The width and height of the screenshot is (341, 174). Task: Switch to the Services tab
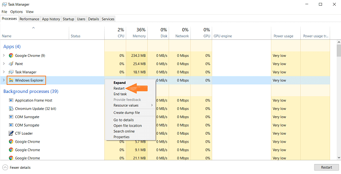pos(108,19)
